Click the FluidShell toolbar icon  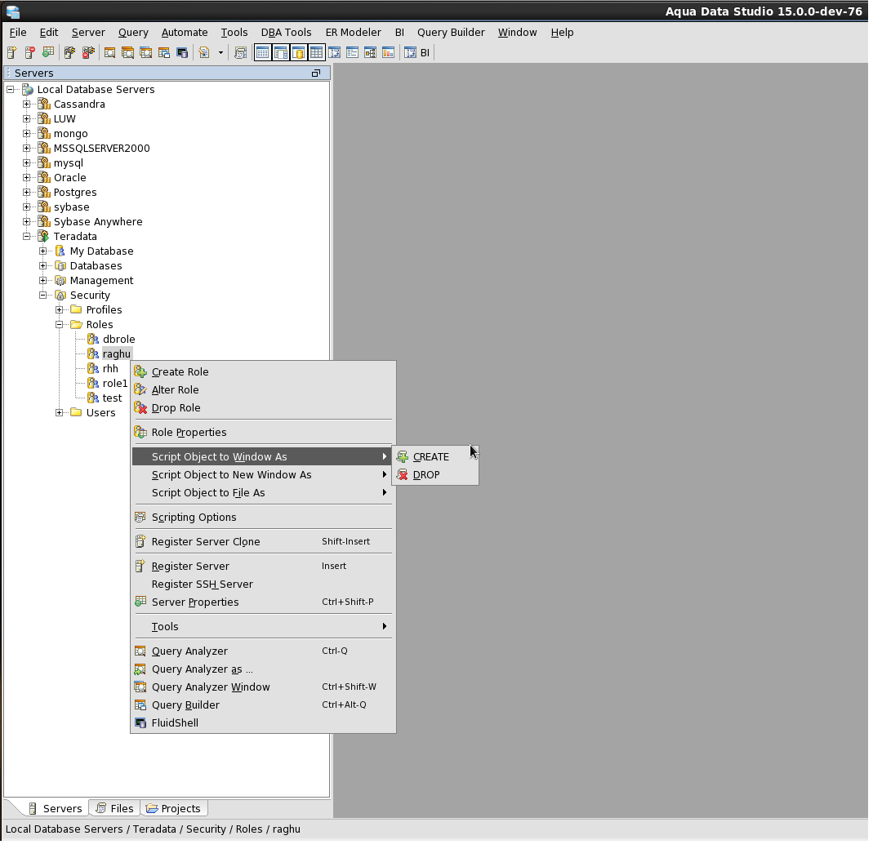(x=182, y=53)
